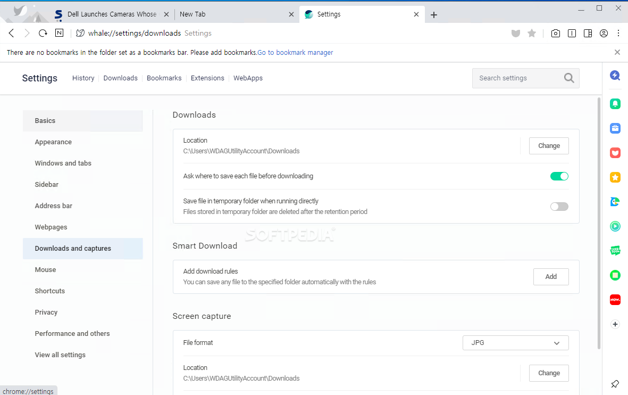Open the red NOW sidebar icon

point(615,300)
